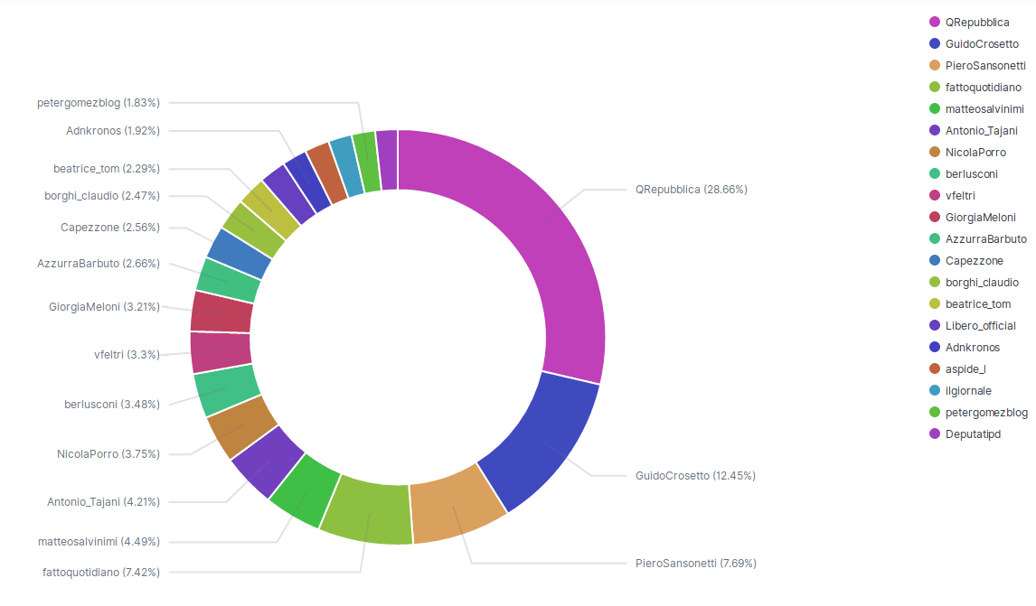
Task: Select Antonio_Tajani in the legend
Action: coord(981,131)
